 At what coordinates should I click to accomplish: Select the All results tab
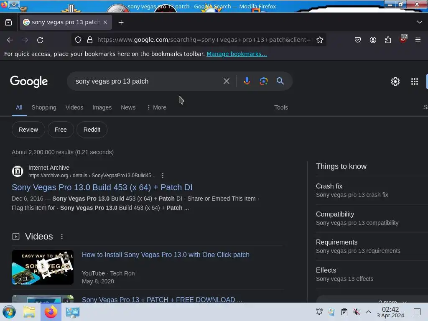[x=19, y=107]
